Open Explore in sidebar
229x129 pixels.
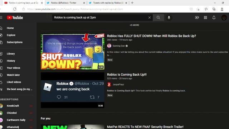(x=11, y=35)
